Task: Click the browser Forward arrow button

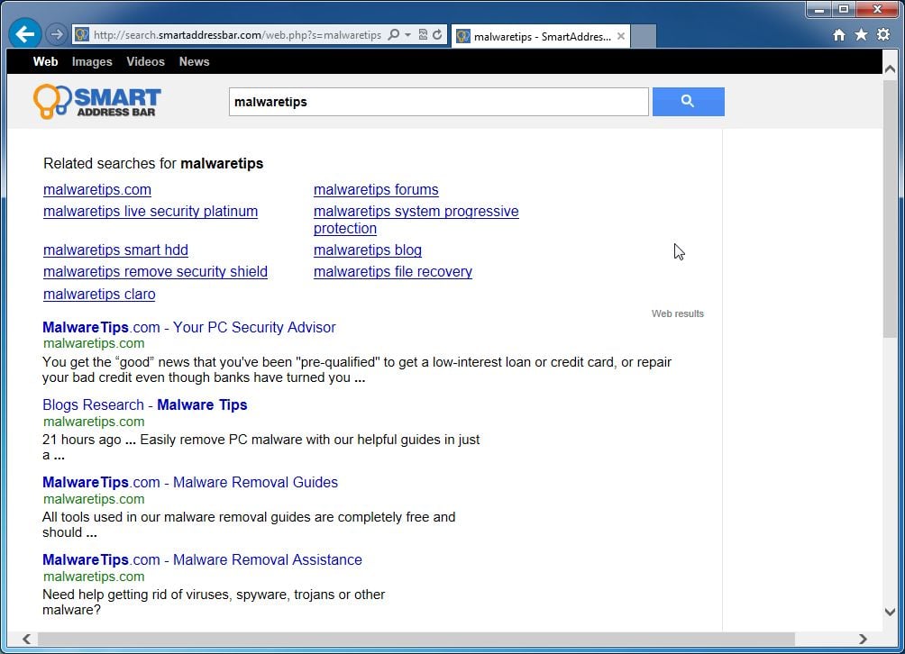Action: point(56,34)
